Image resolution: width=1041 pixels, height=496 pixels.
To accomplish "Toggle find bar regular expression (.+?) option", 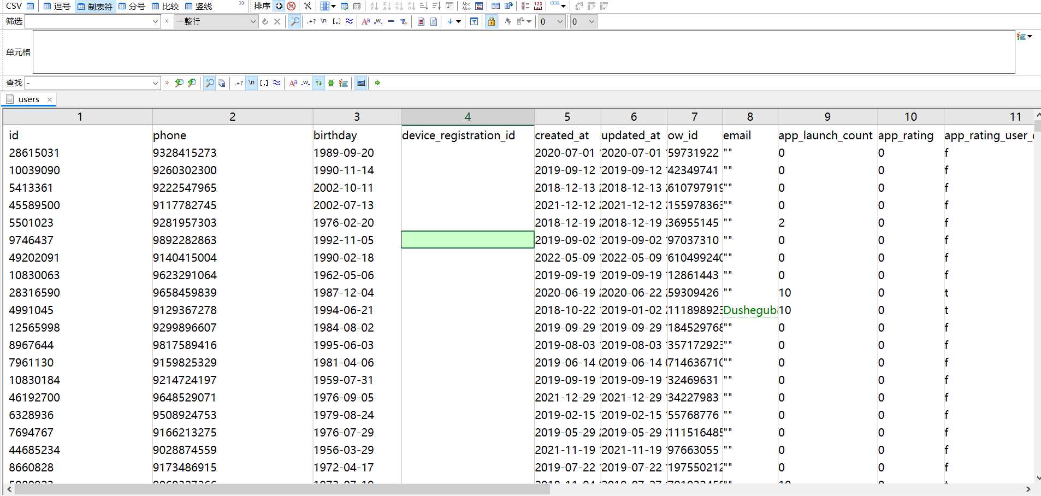I will (x=239, y=83).
